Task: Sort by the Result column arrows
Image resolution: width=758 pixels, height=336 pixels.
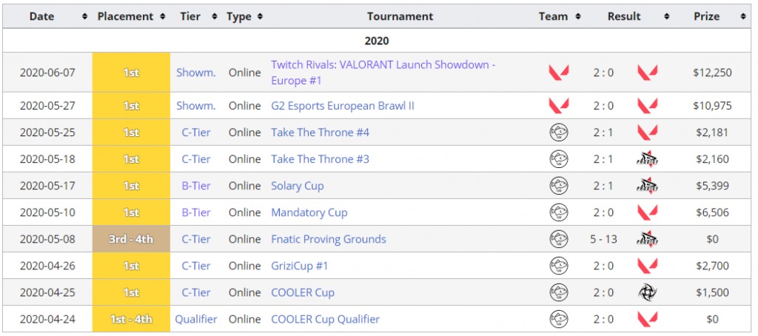Action: tap(667, 16)
